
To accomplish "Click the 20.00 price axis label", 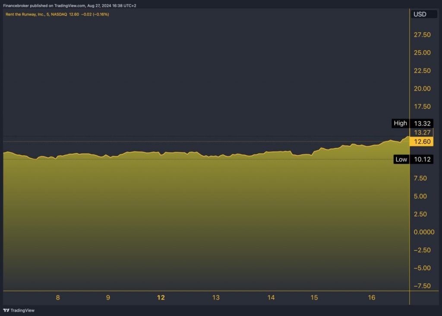I will (422, 88).
